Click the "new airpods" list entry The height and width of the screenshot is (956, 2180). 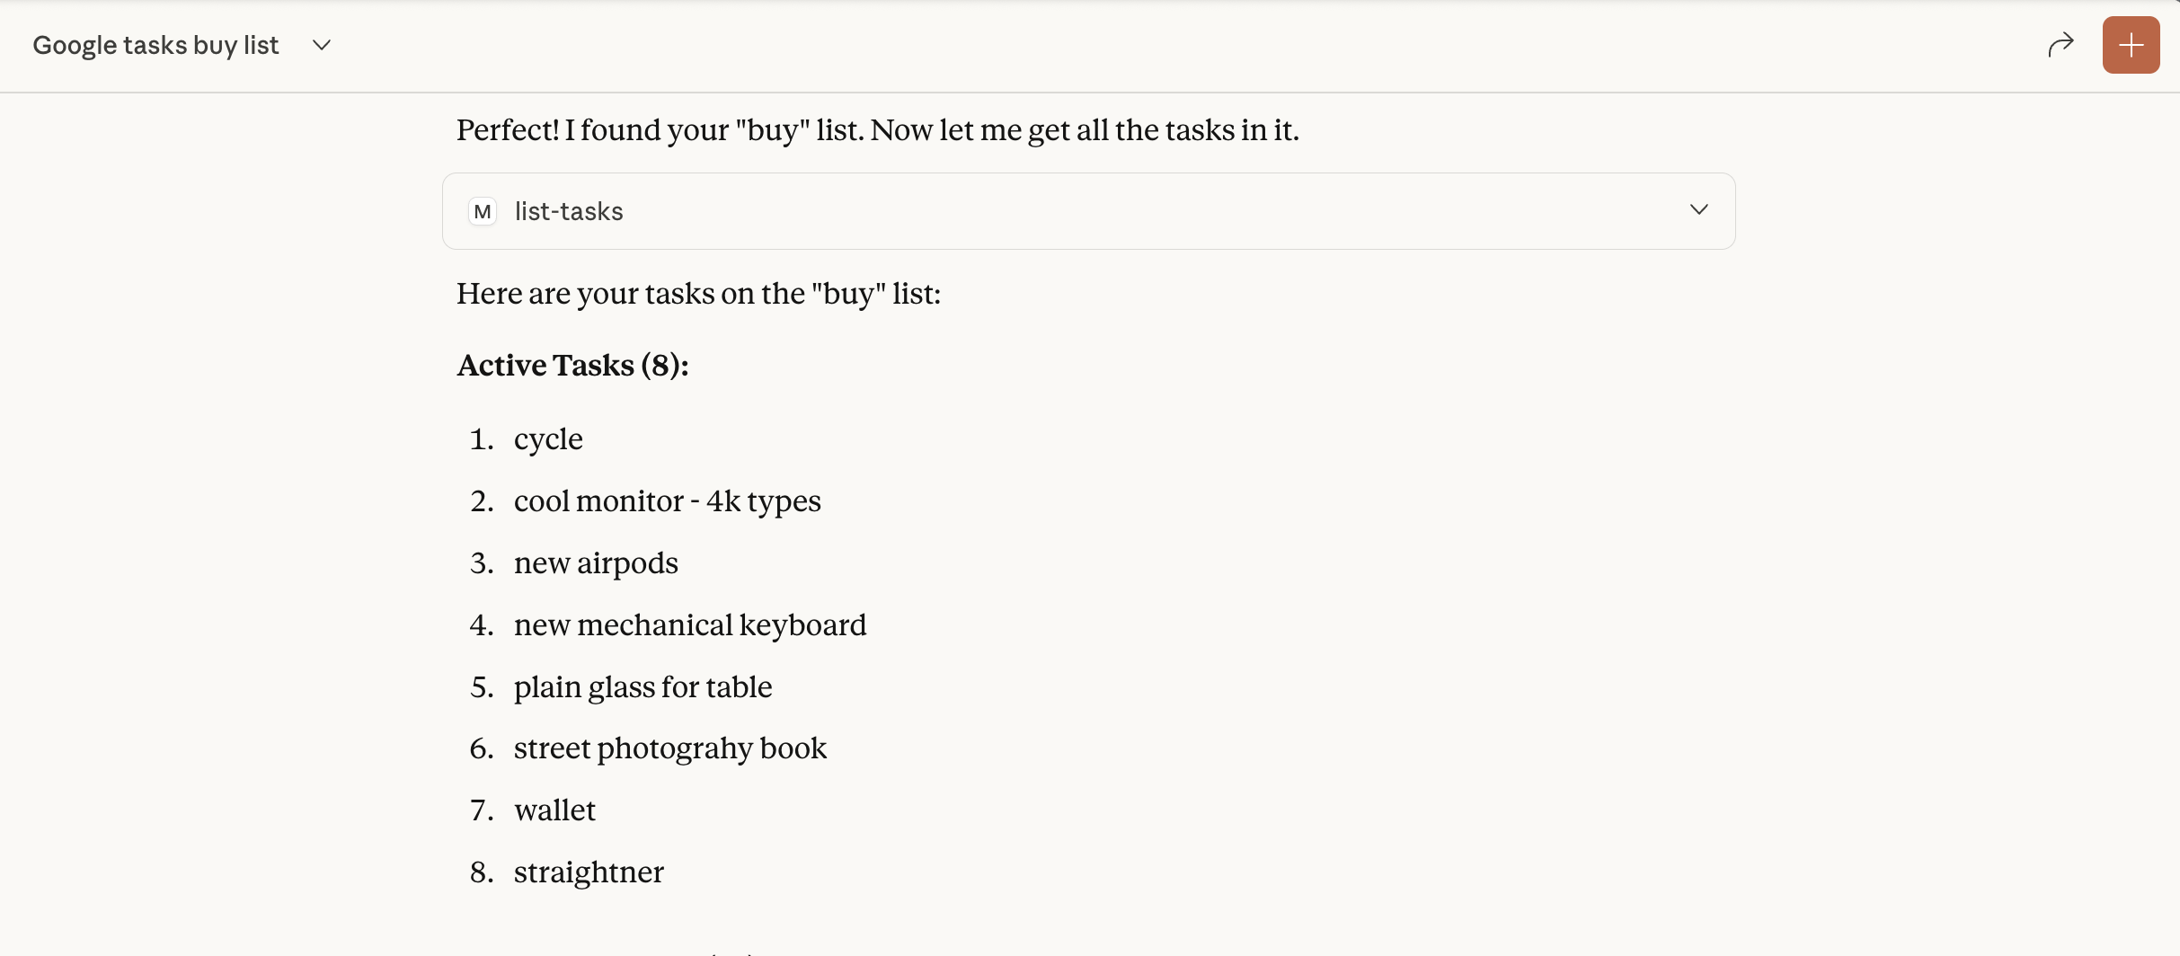pos(596,563)
